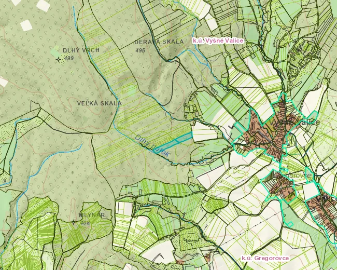337x270 pixels.
Task: Click the 'Dlhý potok' stream label
Action: 152,145
